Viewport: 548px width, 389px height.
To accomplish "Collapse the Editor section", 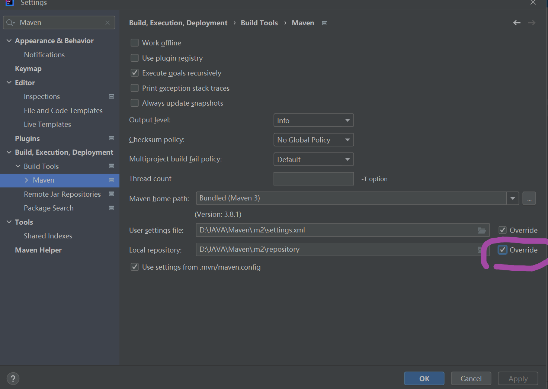I will (9, 83).
